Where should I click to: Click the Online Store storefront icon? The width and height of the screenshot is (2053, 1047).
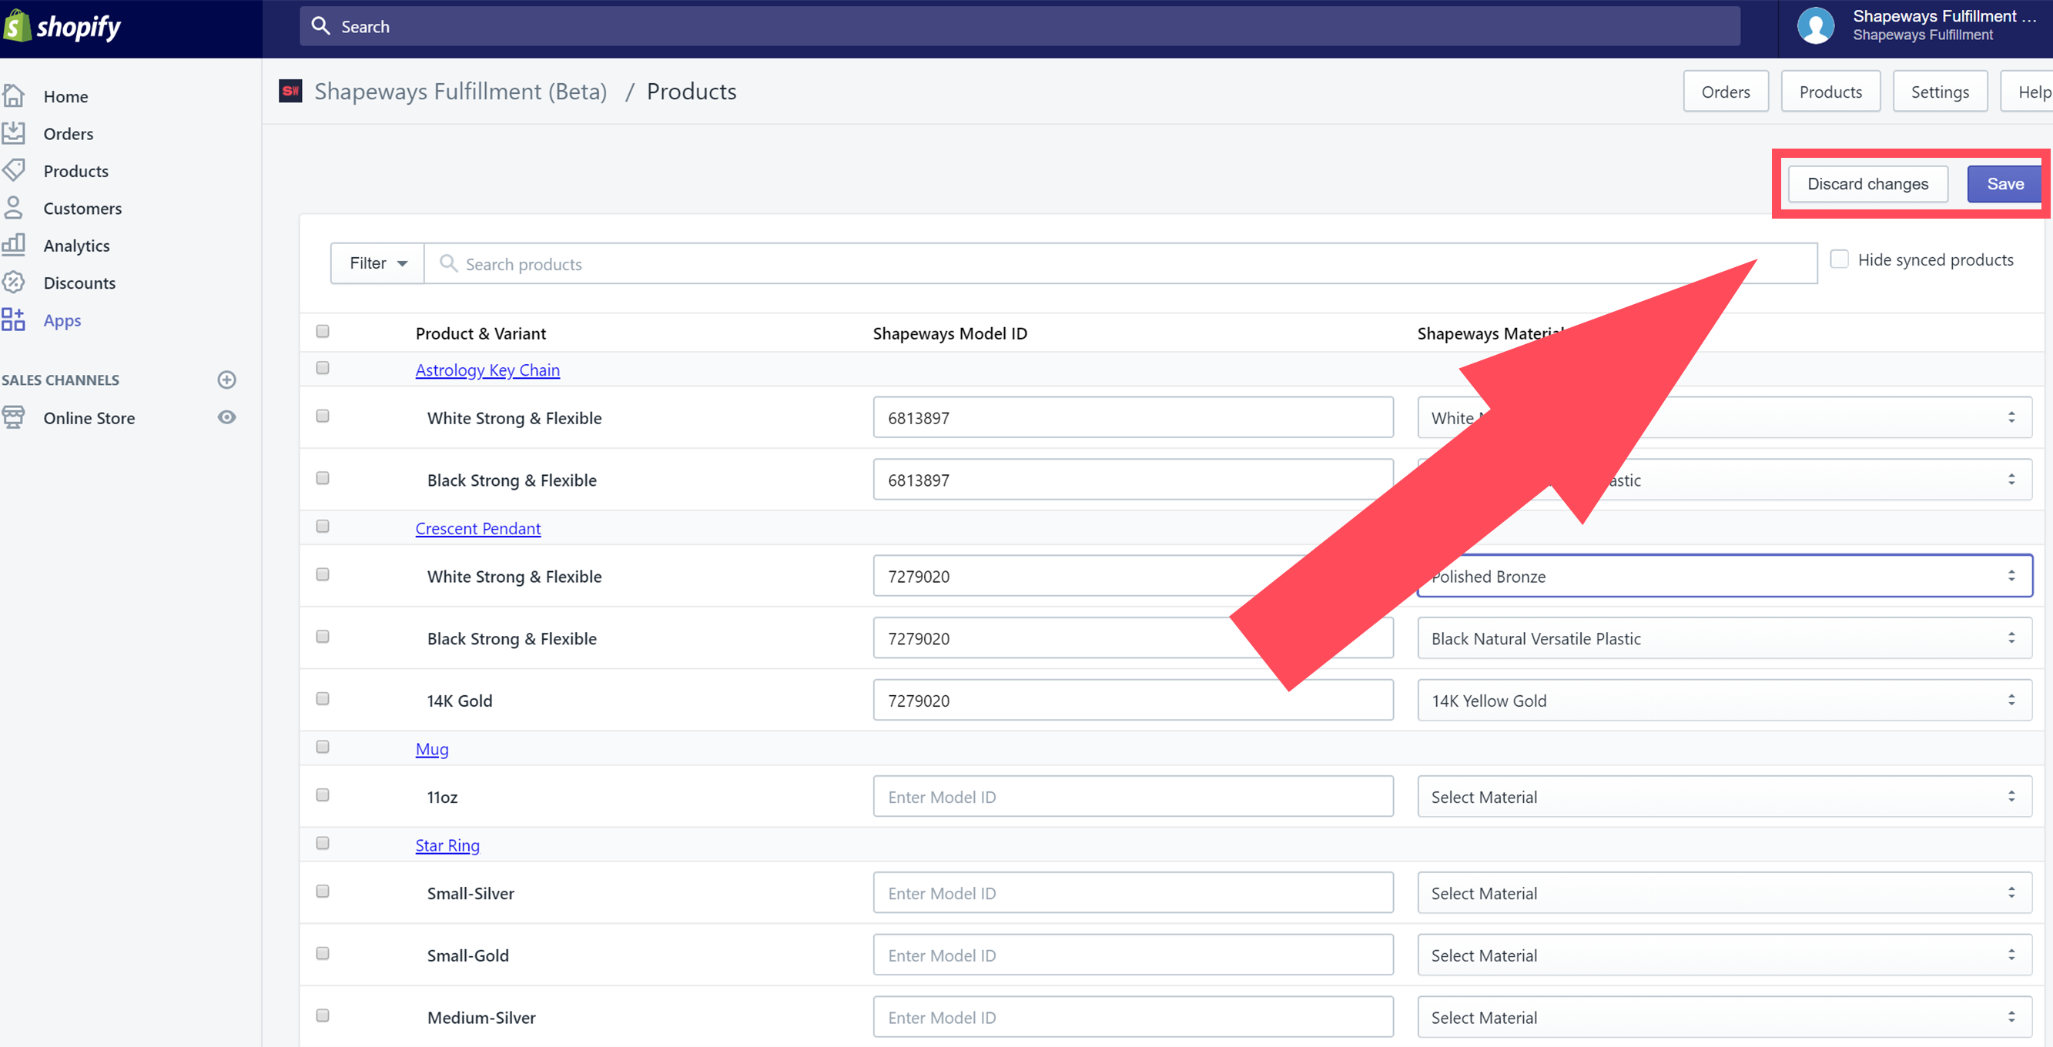click(x=14, y=416)
